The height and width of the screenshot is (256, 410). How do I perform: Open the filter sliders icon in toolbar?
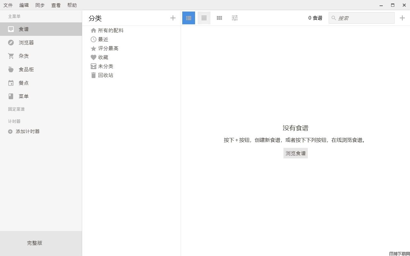(x=235, y=18)
